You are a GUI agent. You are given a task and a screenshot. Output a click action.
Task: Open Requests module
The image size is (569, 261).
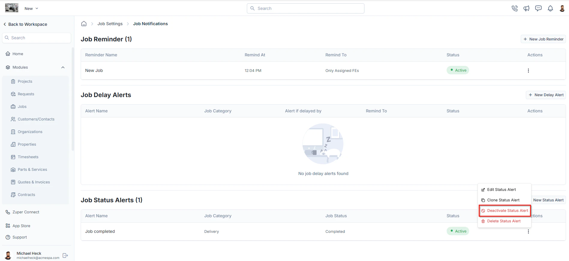pyautogui.click(x=22, y=94)
